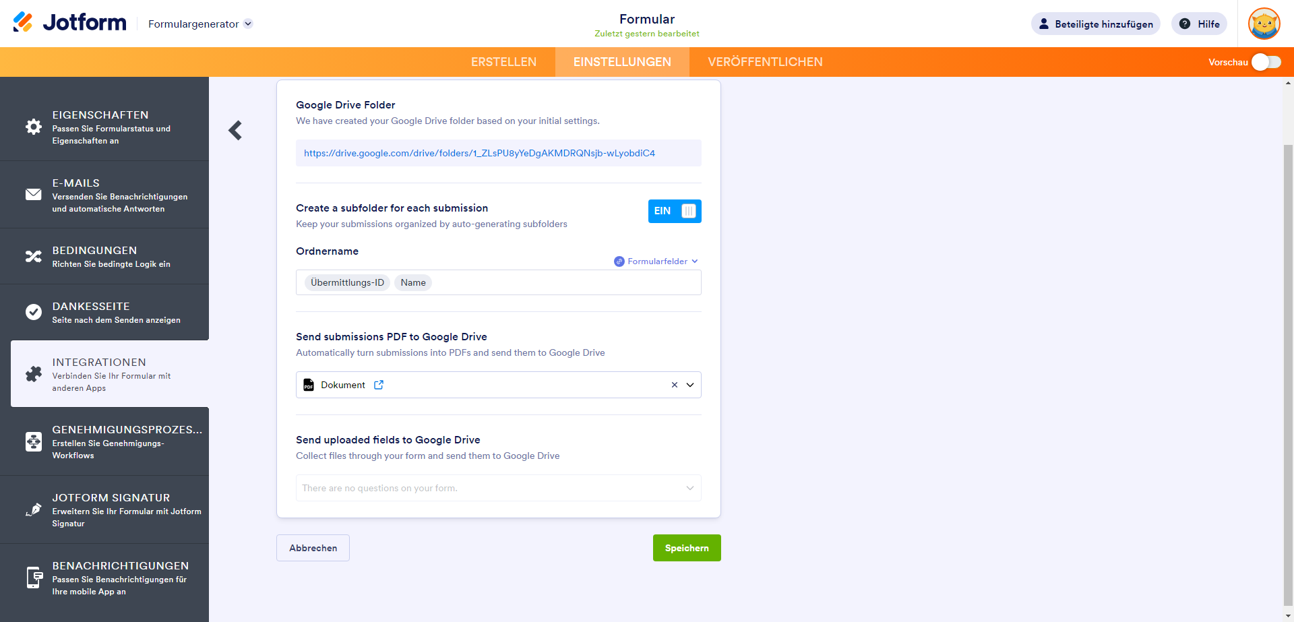Toggle the Vorschau preview switch
Screen dimensions: 1294x622
click(x=1266, y=62)
